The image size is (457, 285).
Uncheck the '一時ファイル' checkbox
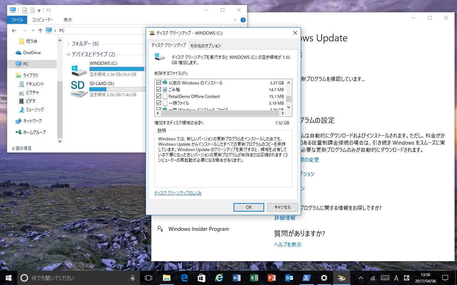pos(159,103)
